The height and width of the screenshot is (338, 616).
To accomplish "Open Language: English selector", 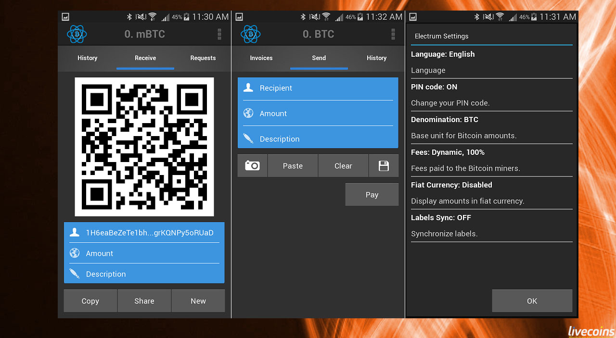I will click(x=492, y=62).
